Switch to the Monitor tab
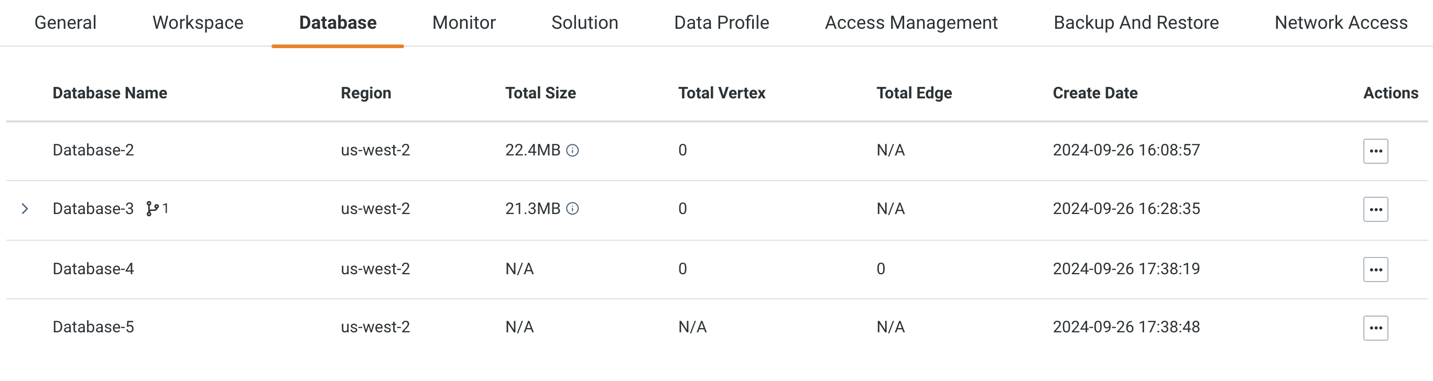The width and height of the screenshot is (1433, 381). (464, 23)
